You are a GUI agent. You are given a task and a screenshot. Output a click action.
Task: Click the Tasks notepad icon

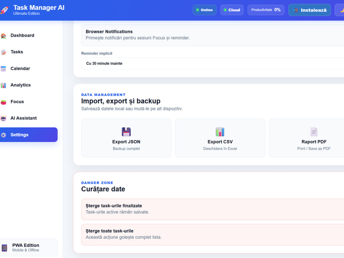pos(3,52)
